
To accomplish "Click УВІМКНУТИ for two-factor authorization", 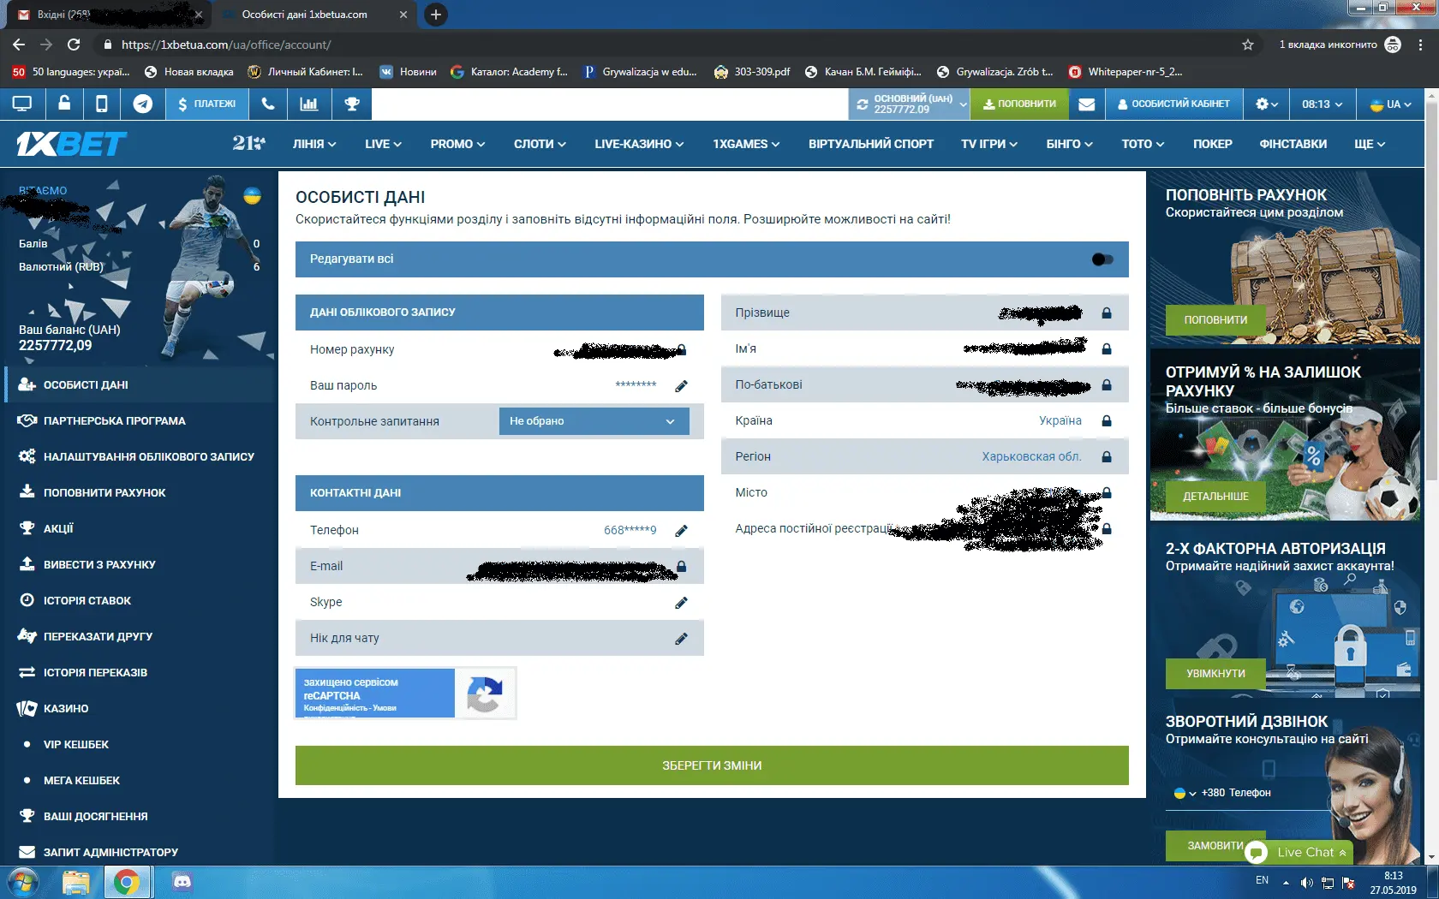I will 1215,674.
